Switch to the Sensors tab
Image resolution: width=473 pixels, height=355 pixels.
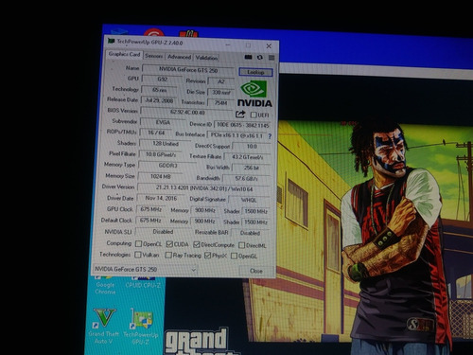click(x=154, y=56)
